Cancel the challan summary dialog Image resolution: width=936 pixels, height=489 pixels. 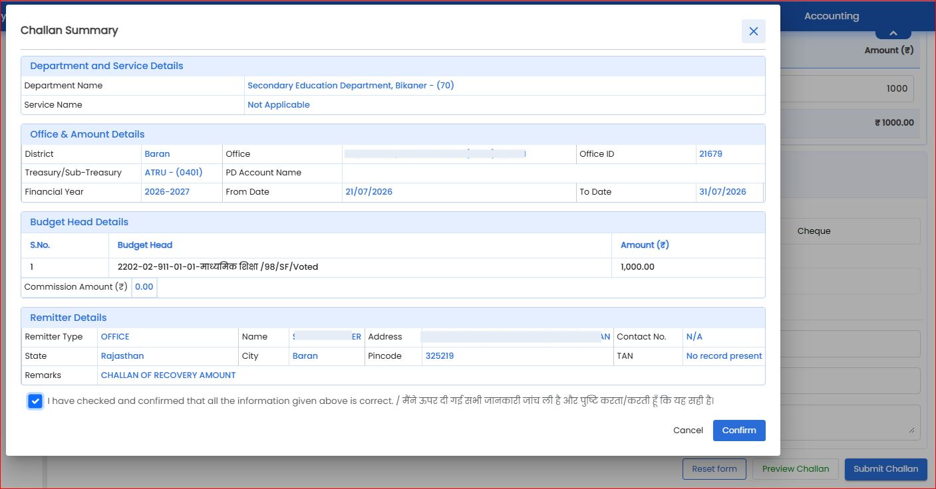[688, 431]
